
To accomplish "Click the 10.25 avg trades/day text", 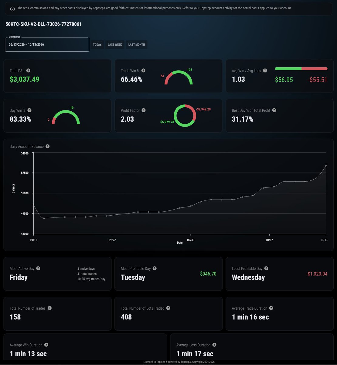I will pyautogui.click(x=91, y=279).
